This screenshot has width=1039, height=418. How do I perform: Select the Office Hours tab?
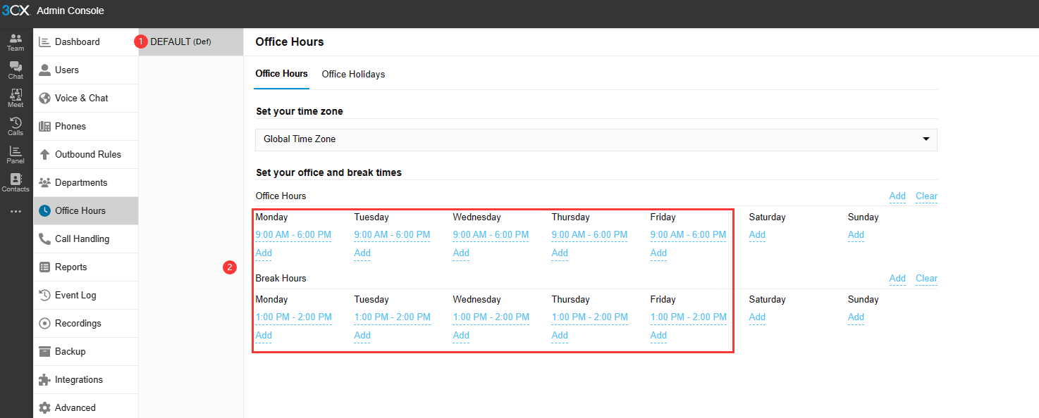(x=281, y=74)
